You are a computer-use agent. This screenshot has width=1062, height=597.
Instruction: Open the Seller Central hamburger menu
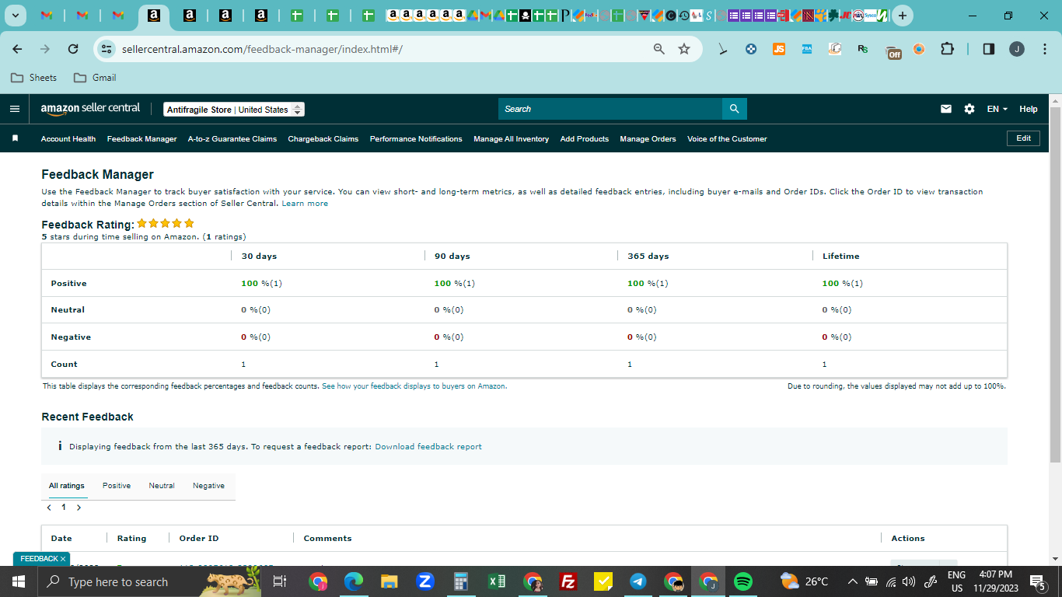15,109
